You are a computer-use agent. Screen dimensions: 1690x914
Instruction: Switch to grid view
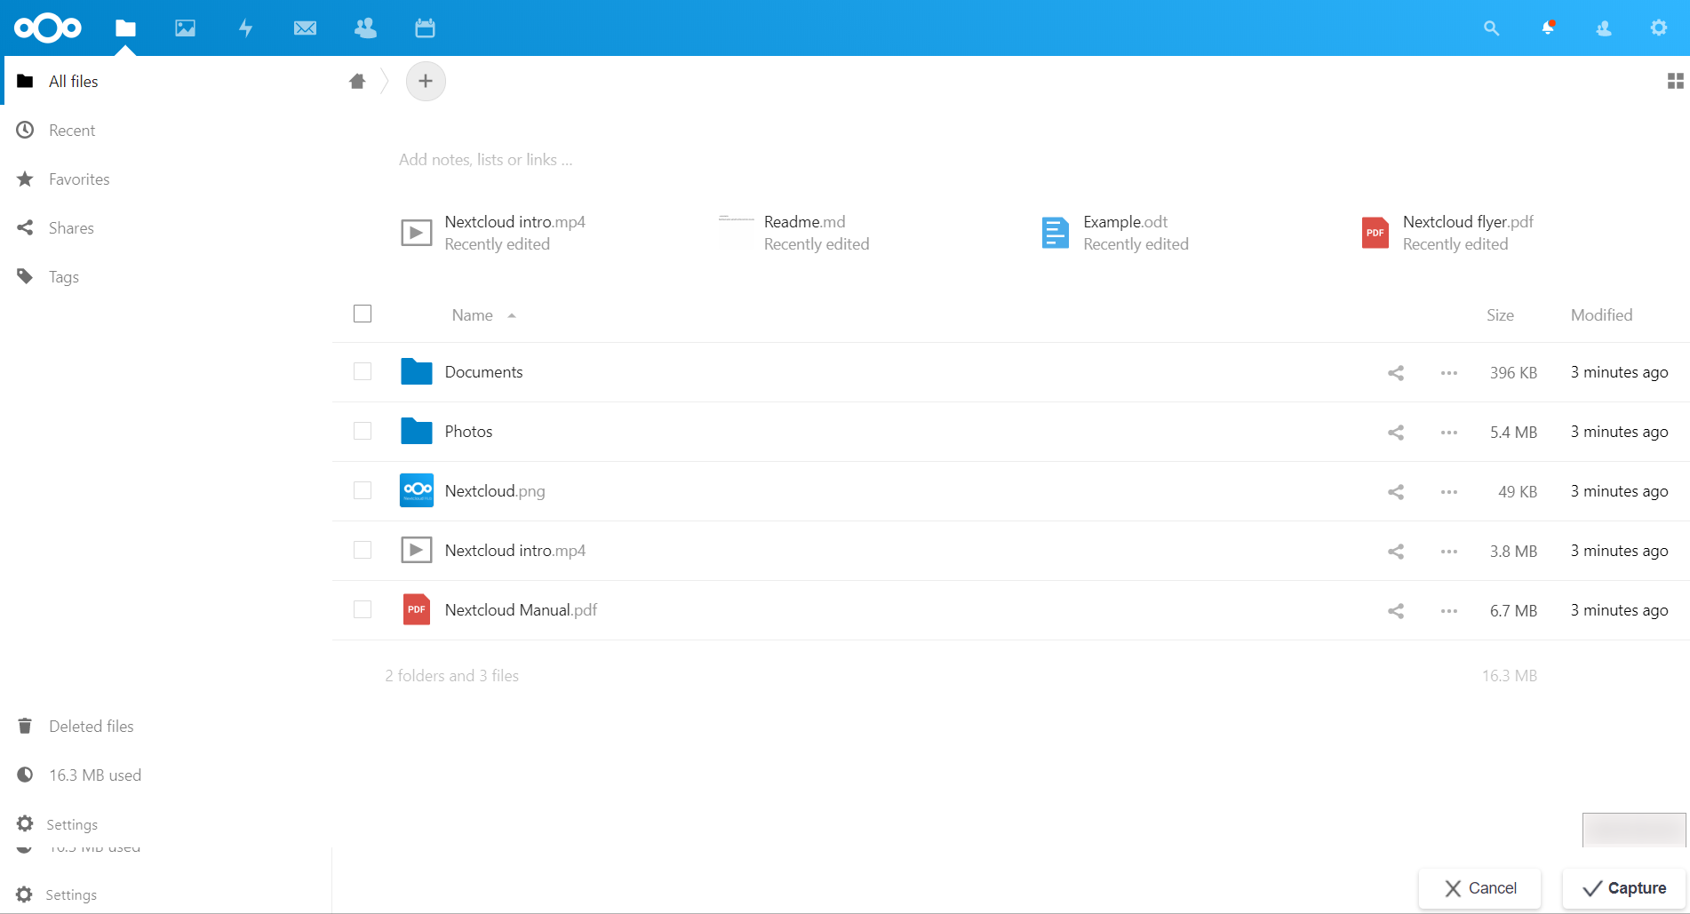(1676, 80)
